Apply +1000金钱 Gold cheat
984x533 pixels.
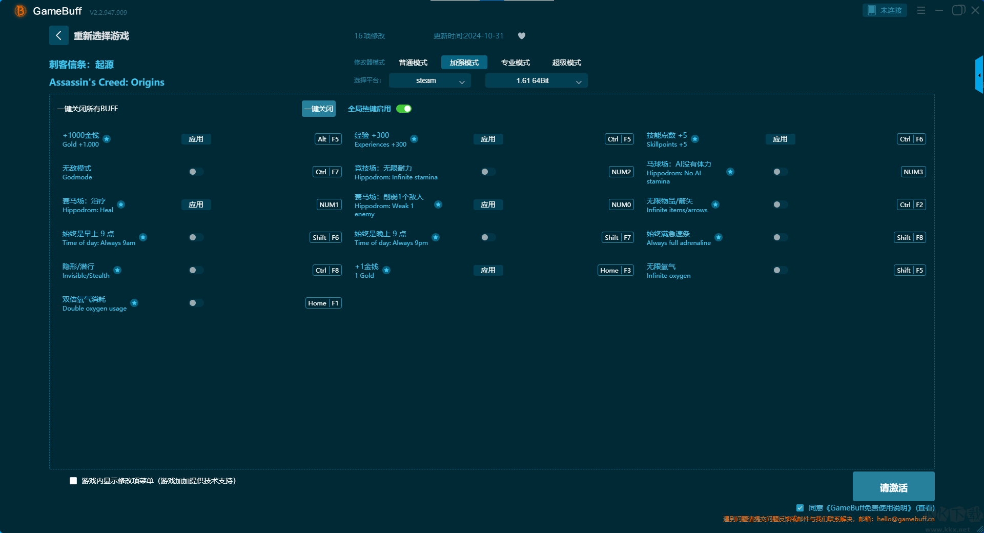pyautogui.click(x=196, y=139)
